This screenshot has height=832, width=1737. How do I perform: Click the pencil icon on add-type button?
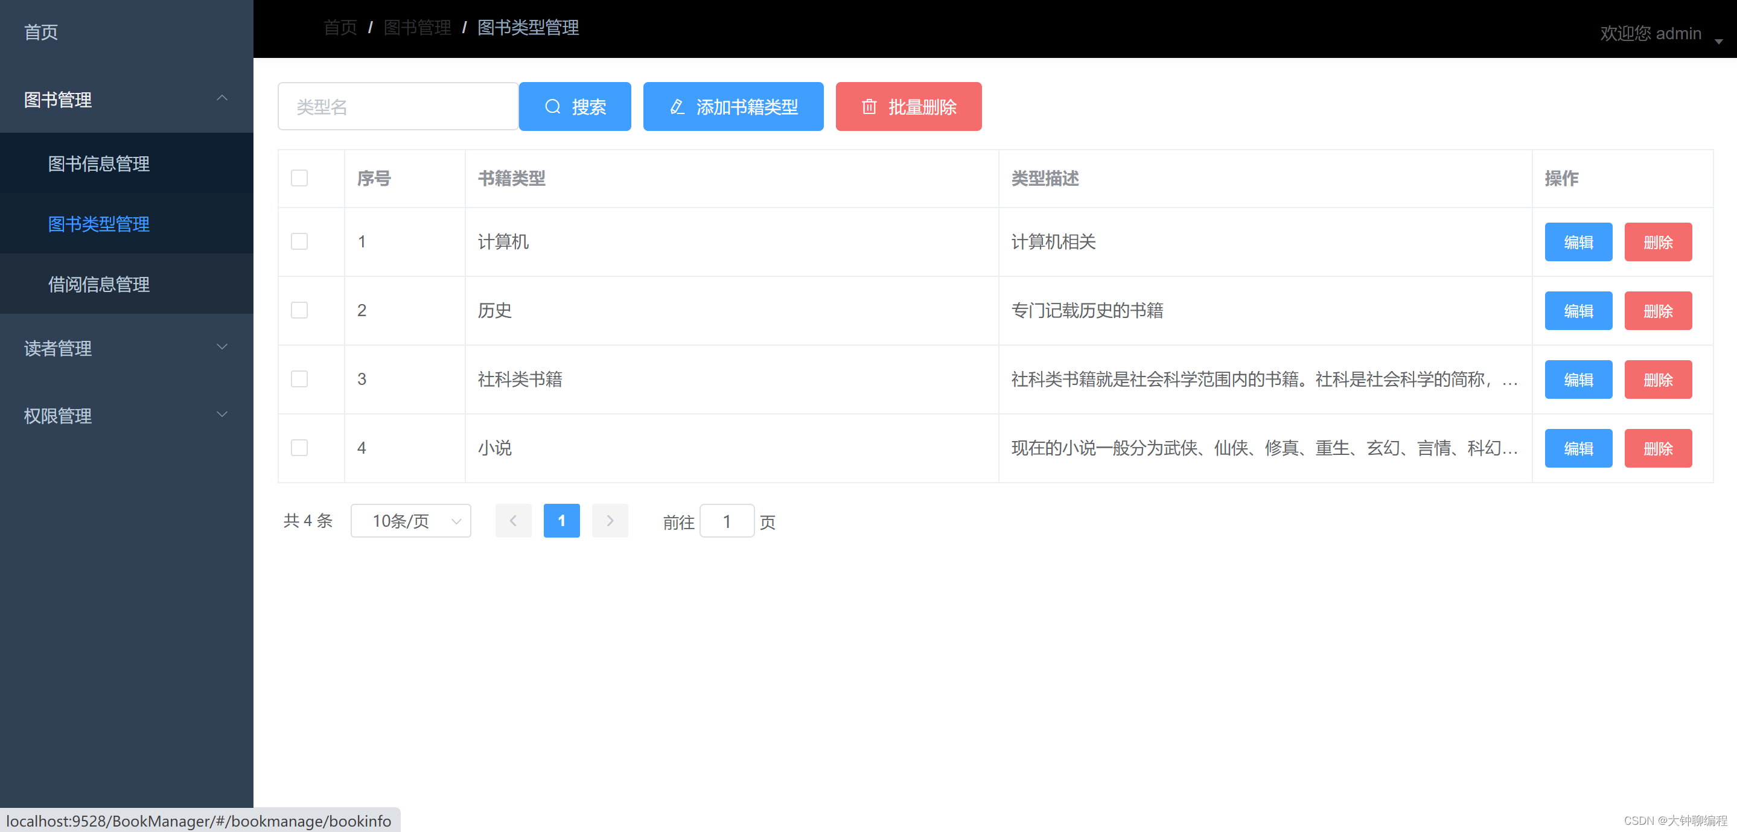pyautogui.click(x=677, y=107)
